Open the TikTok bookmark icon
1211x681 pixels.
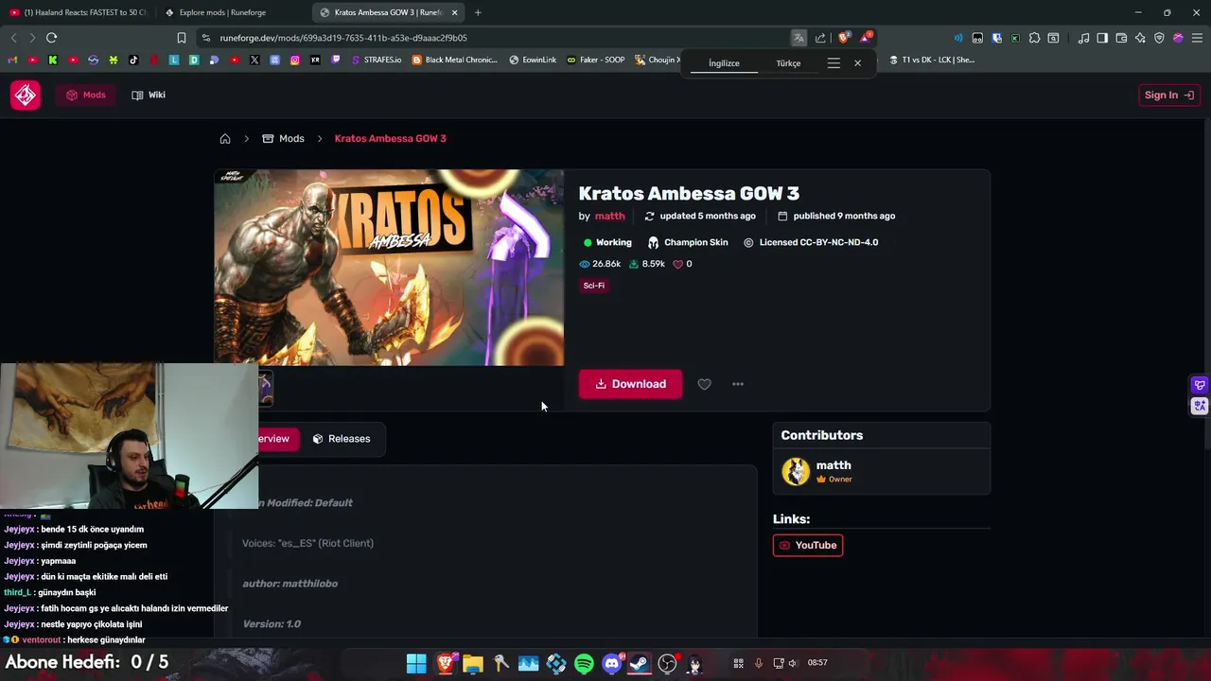point(133,60)
